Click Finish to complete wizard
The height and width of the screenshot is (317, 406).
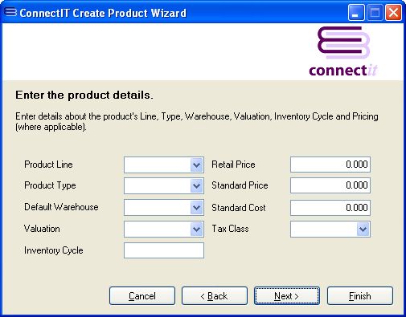[x=360, y=296]
